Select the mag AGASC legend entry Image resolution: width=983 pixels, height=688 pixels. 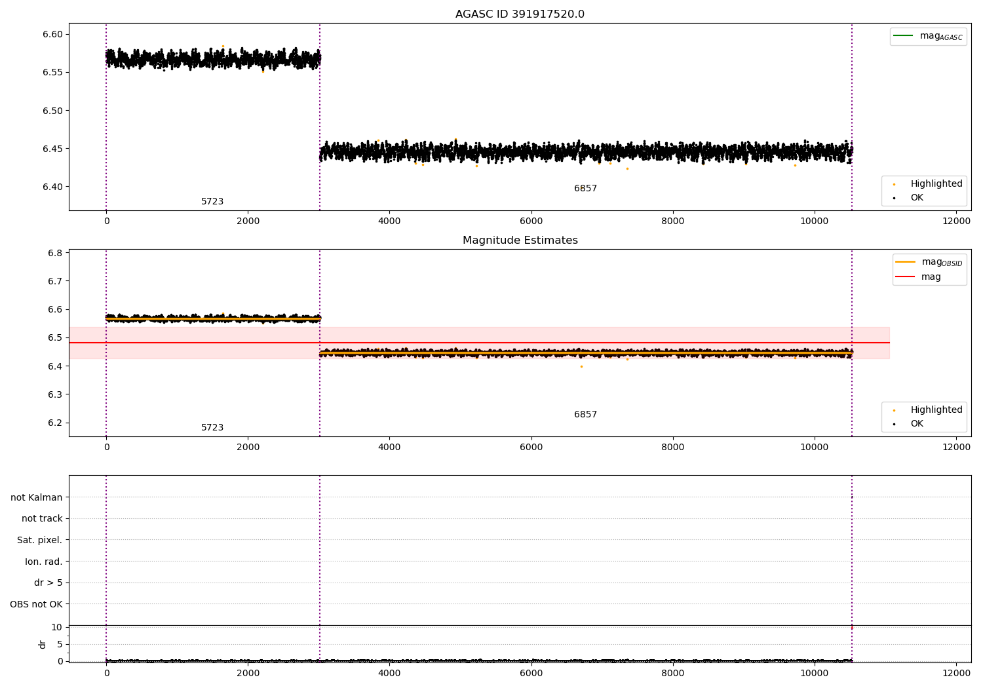(928, 36)
